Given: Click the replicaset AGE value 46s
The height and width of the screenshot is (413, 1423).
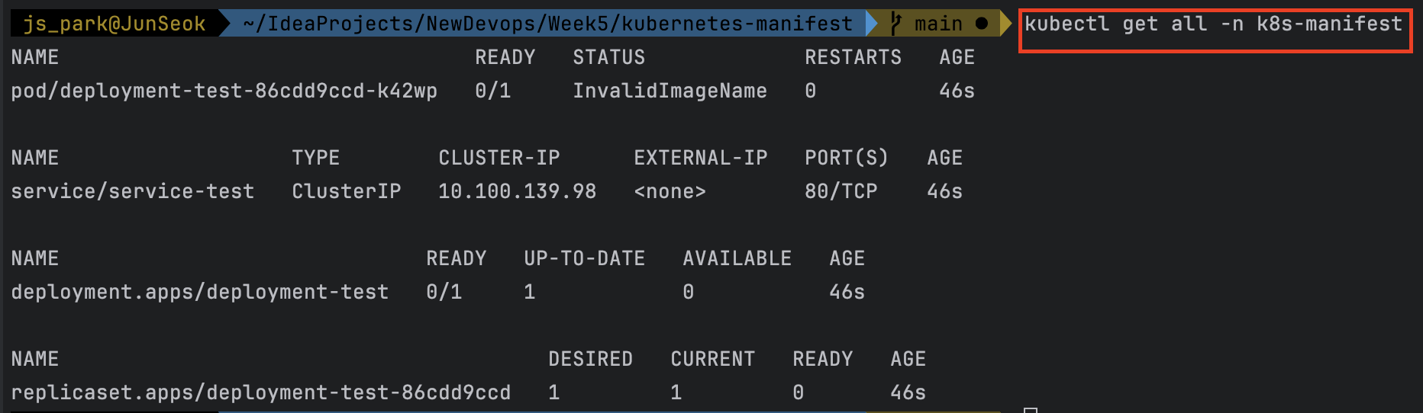Looking at the screenshot, I should 908,393.
